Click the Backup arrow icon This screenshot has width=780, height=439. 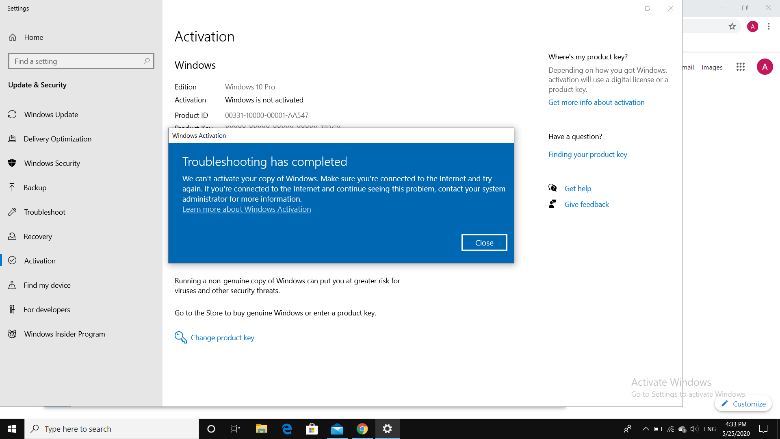12,187
